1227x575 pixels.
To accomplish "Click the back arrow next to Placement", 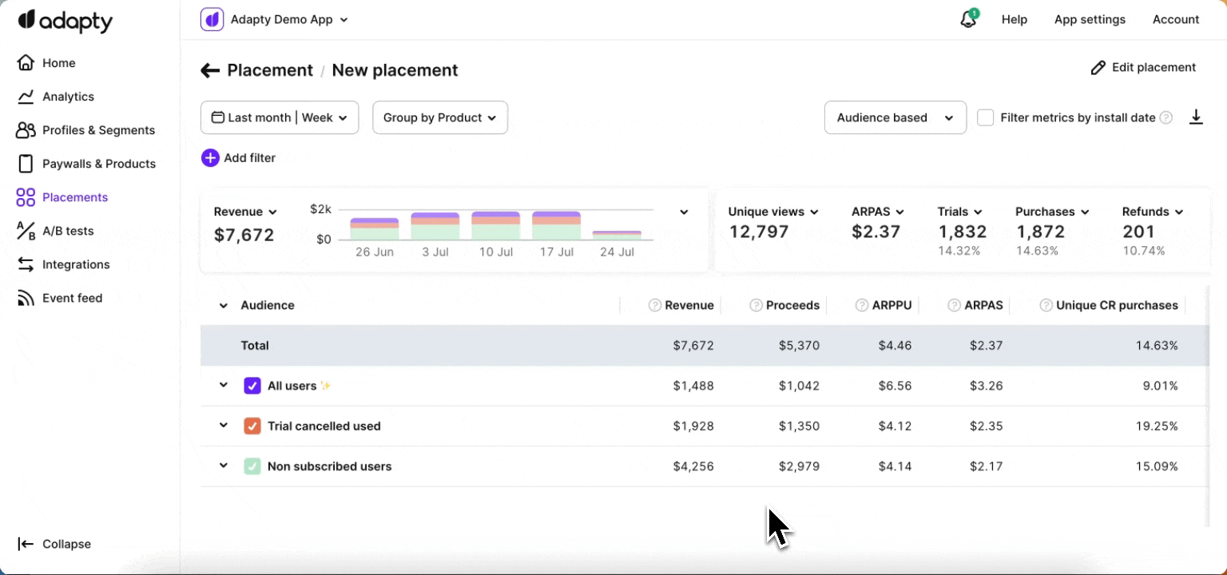I will point(210,70).
